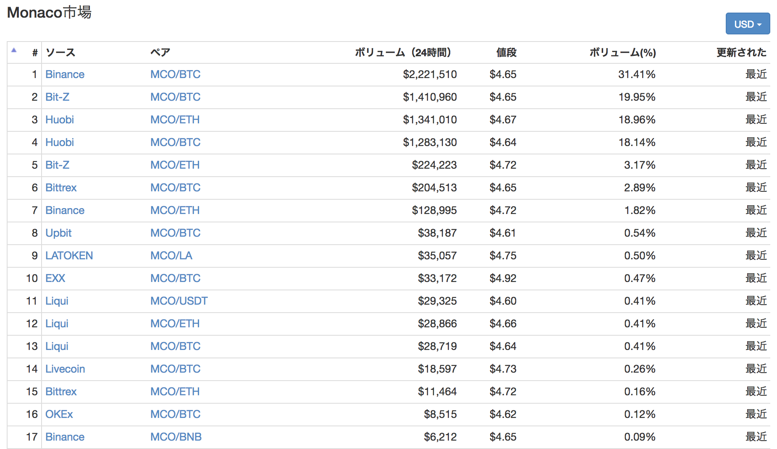Viewport: 777px width, 449px height.
Task: Sort table by 値段 column header
Action: pyautogui.click(x=506, y=52)
